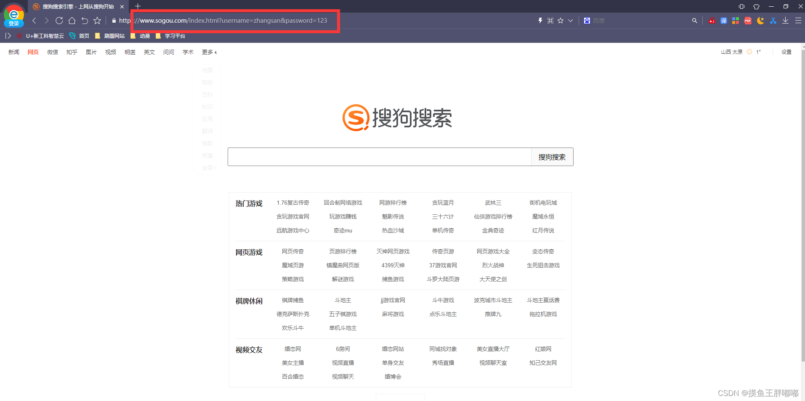
Task: Expand the address bar dropdown chevron
Action: [x=571, y=21]
